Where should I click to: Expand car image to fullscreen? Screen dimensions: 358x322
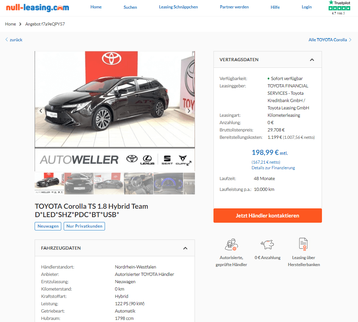[189, 163]
